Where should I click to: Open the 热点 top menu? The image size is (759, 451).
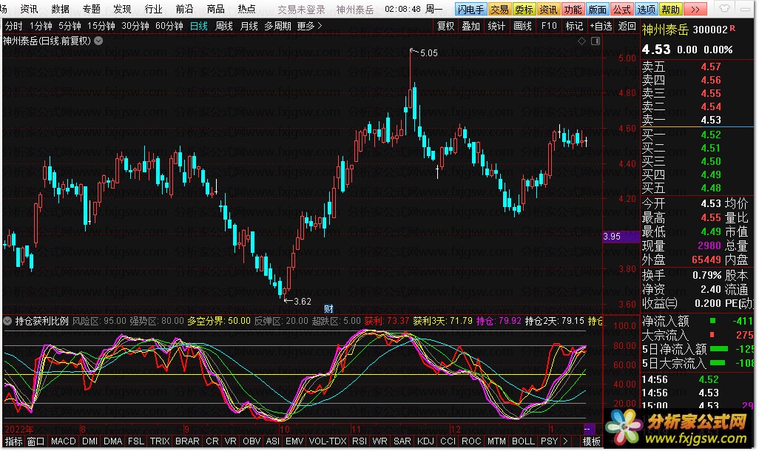[246, 9]
